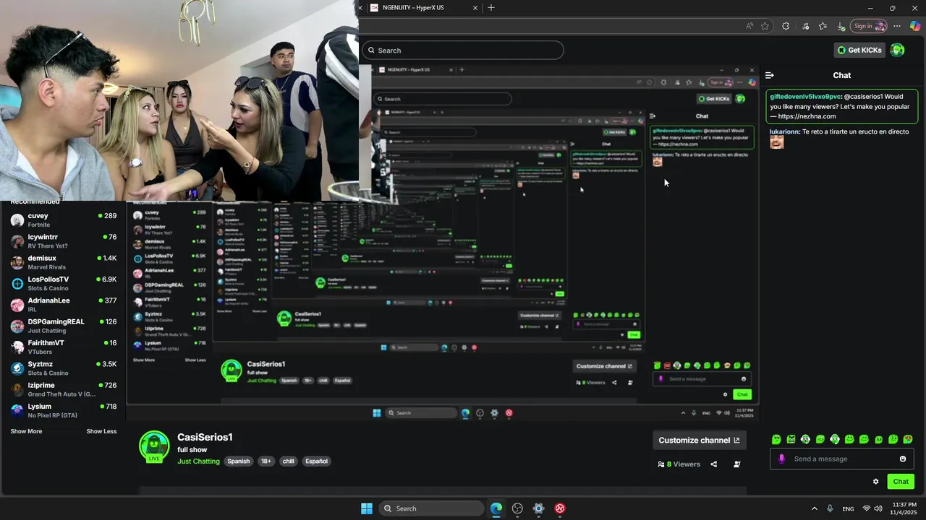Click the angry green quick emote
Screen dimensions: 926x520
coord(791,439)
